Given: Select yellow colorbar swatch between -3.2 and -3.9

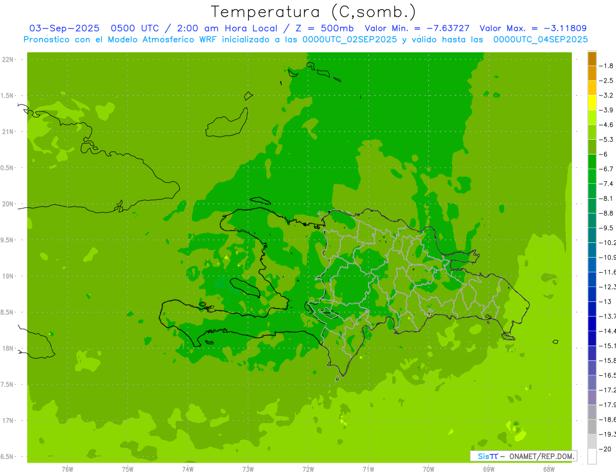Looking at the screenshot, I should [x=592, y=103].
